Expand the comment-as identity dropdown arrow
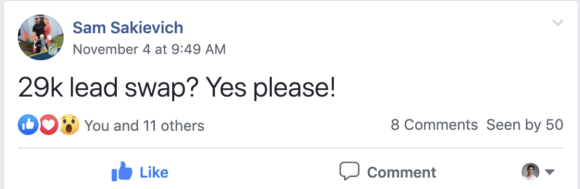 click(550, 172)
